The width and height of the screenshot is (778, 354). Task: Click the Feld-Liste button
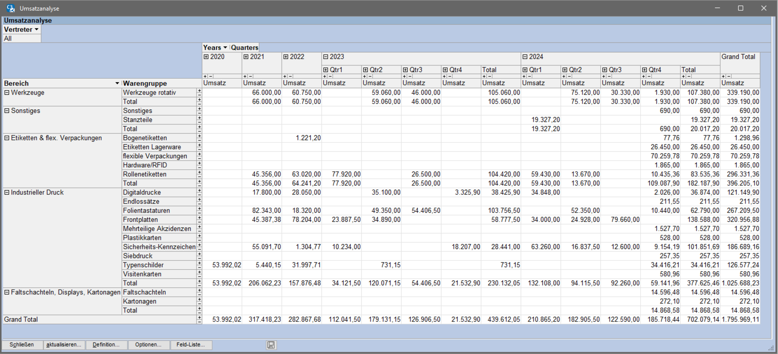point(190,345)
